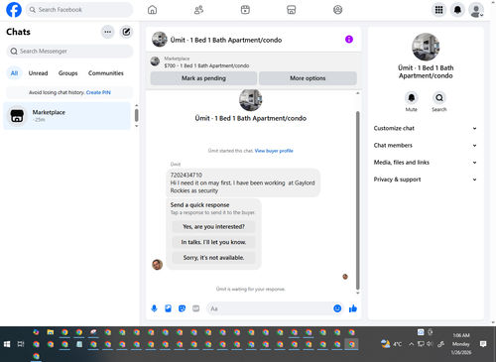The height and width of the screenshot is (362, 496).
Task: Expand Privacy & support section
Action: 426,180
